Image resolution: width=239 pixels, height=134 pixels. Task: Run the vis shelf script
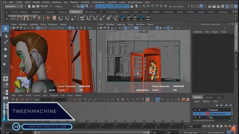[141, 18]
